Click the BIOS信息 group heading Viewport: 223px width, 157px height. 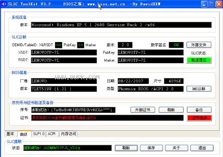tap(19, 73)
